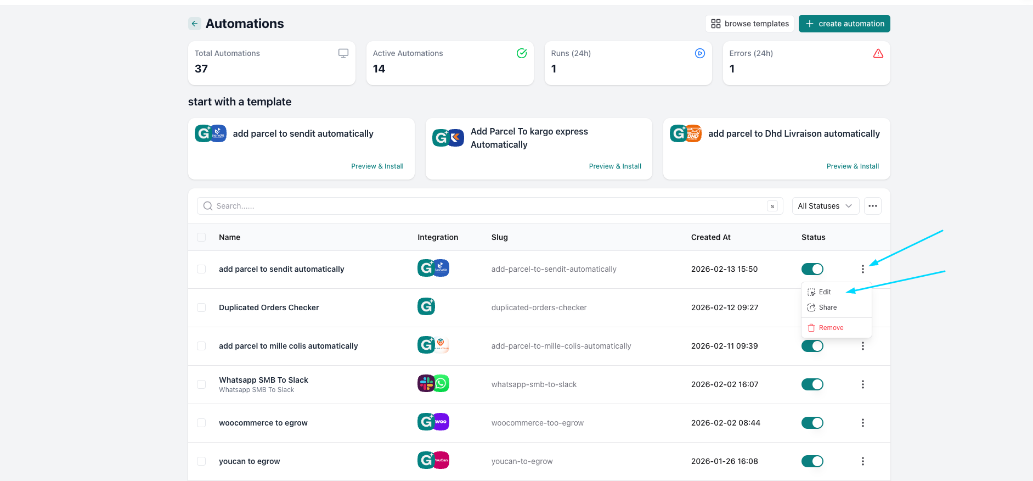The width and height of the screenshot is (1033, 481).
Task: Click the Slack WhatsApp integration icon
Action: (433, 383)
